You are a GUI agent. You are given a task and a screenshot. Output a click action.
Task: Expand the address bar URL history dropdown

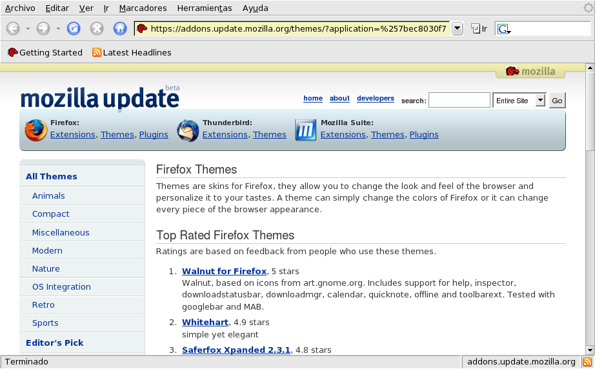point(458,28)
